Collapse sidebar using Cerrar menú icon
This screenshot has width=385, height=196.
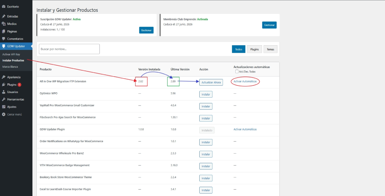tap(4, 114)
